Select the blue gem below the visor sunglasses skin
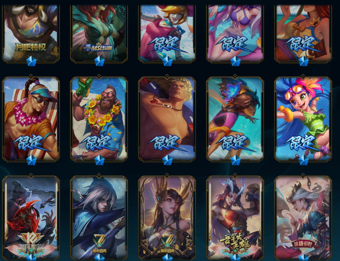Viewport: 340px width, 261px height. pos(31,160)
